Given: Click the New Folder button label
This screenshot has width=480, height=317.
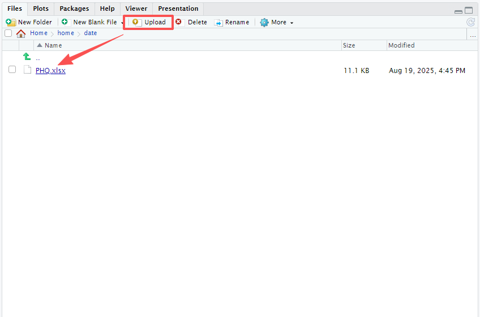Looking at the screenshot, I should (35, 22).
